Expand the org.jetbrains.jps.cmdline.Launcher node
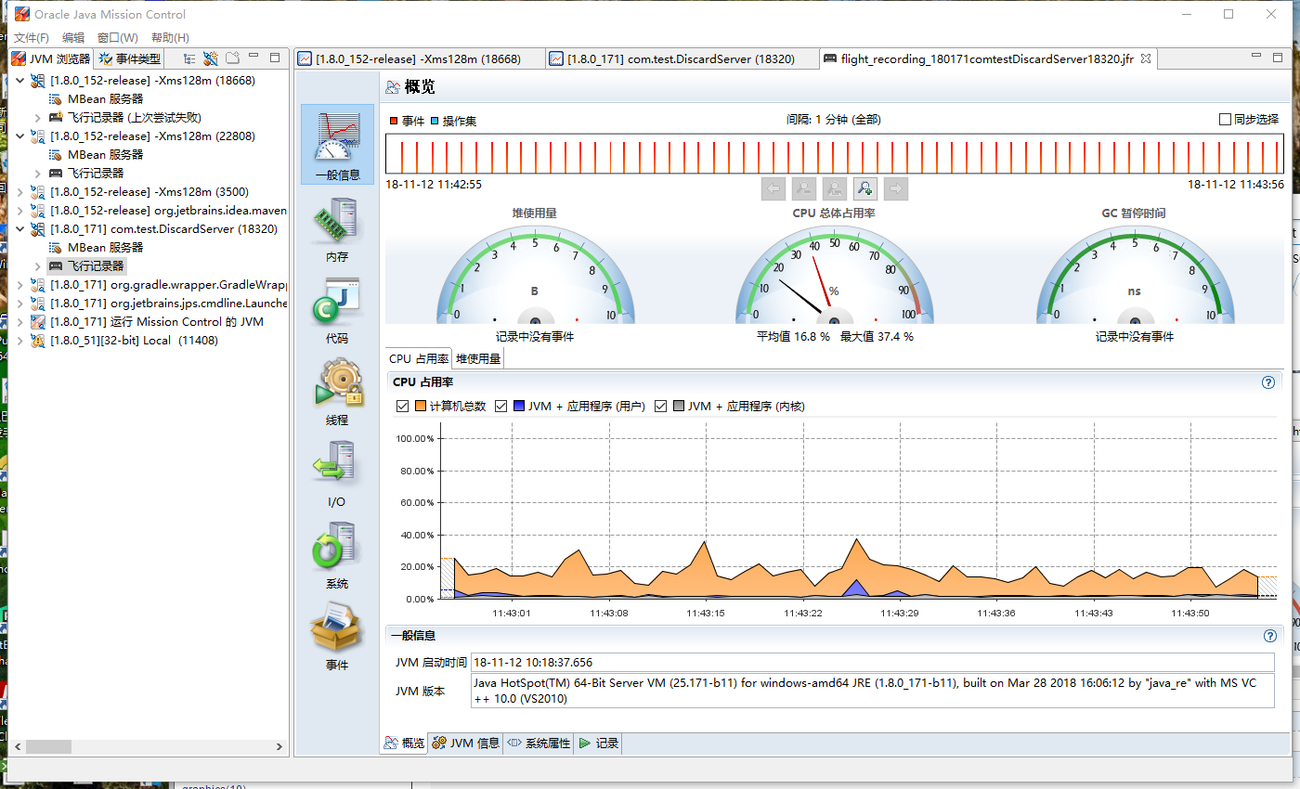Image resolution: width=1300 pixels, height=789 pixels. (20, 304)
